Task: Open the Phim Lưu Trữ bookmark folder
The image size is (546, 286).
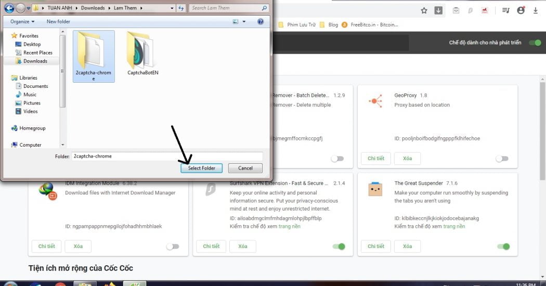Action: 297,25
